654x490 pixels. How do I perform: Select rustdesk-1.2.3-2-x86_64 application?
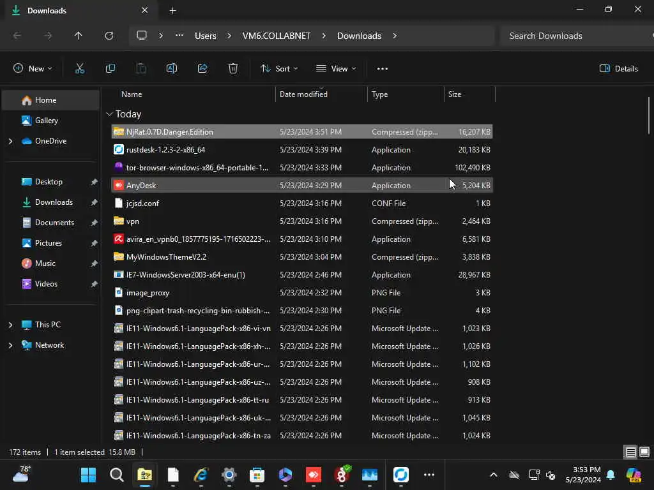pos(302,149)
